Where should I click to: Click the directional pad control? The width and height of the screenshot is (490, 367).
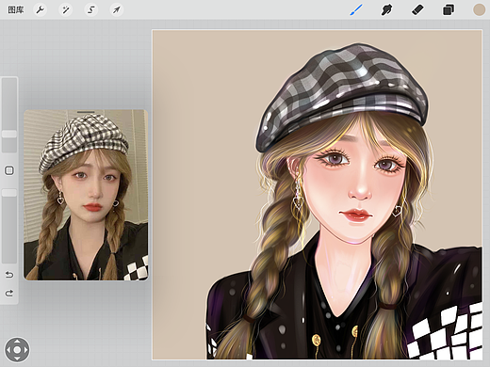pyautogui.click(x=17, y=349)
